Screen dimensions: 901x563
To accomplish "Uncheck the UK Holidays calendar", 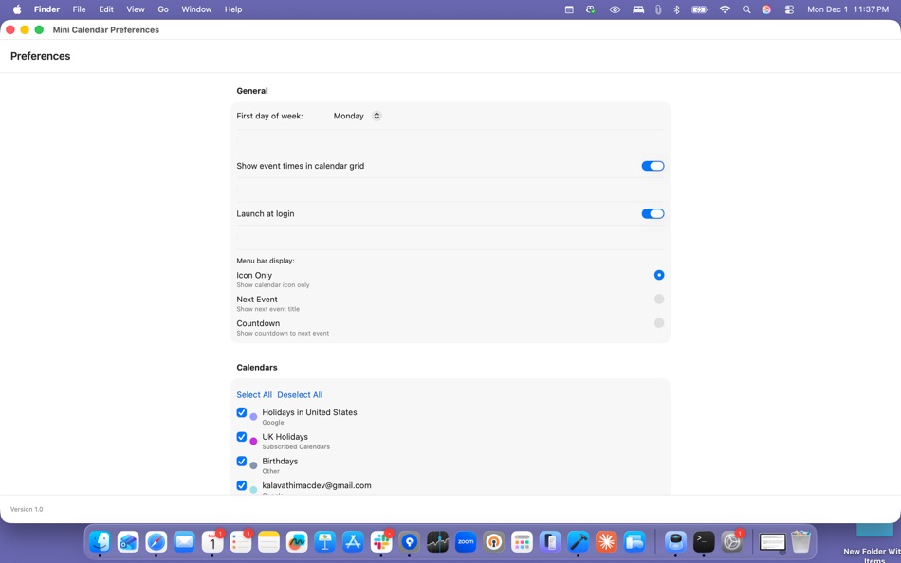I will pyautogui.click(x=242, y=437).
